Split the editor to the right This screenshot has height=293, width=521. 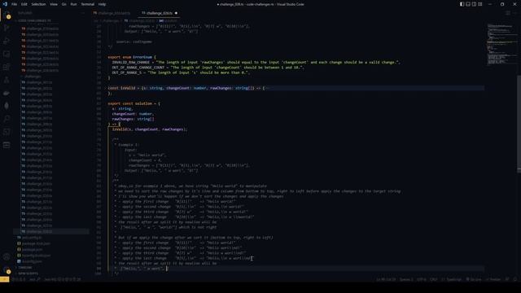[x=508, y=13]
